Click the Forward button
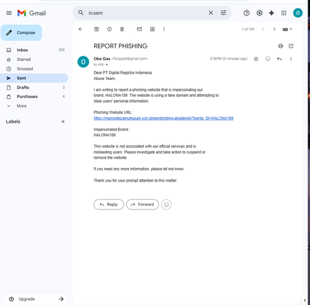 coord(143,205)
